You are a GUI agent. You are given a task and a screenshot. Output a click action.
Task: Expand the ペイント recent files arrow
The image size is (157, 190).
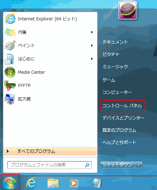(92, 45)
